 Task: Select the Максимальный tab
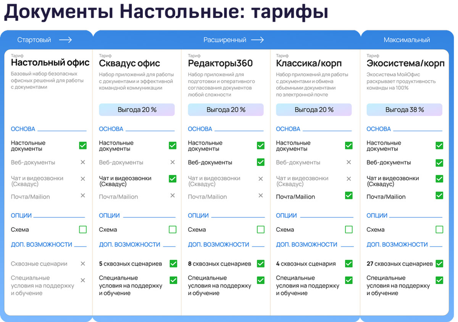(407, 40)
